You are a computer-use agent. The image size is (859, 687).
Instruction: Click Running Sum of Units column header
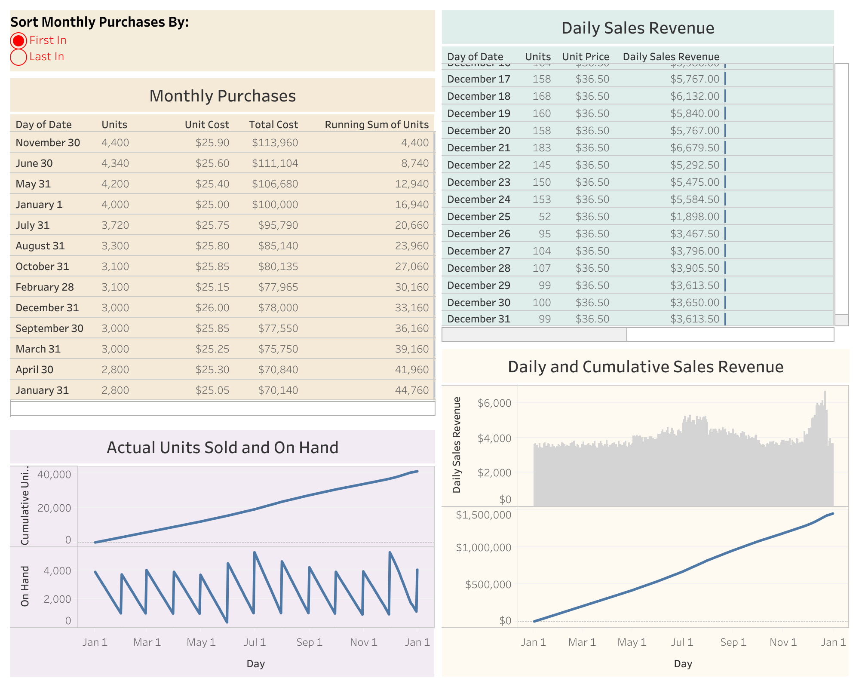(376, 125)
